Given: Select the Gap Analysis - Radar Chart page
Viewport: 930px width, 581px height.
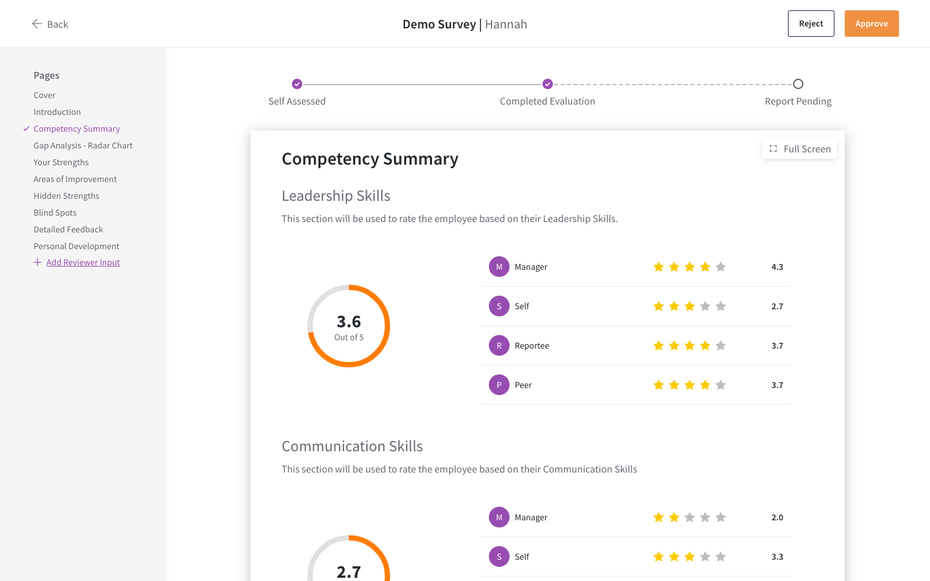Looking at the screenshot, I should [x=83, y=145].
